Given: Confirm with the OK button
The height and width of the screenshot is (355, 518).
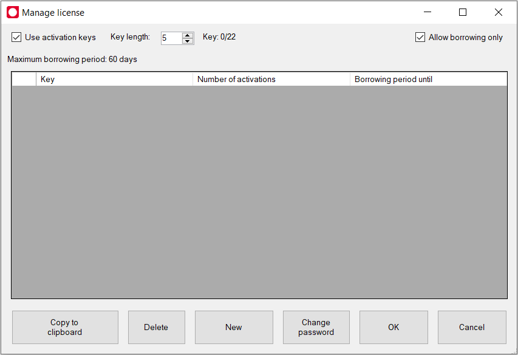Looking at the screenshot, I should pyautogui.click(x=394, y=328).
